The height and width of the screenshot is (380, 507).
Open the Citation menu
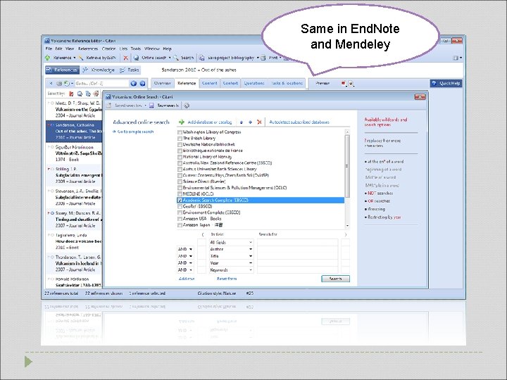[108, 49]
